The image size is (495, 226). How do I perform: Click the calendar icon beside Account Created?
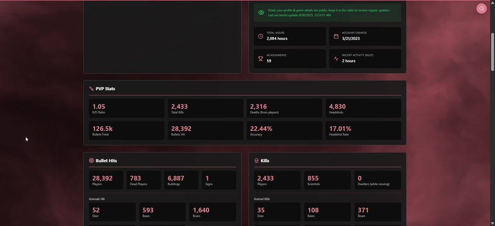click(x=336, y=36)
